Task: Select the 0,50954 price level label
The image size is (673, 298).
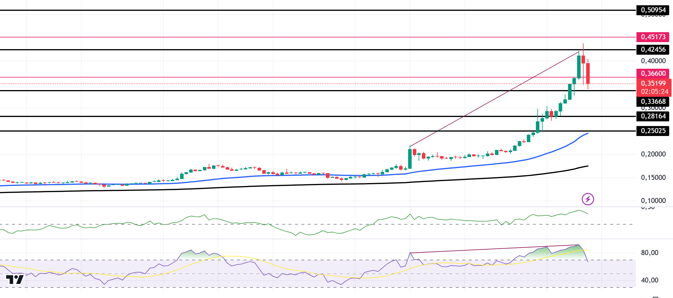Action: pos(653,10)
